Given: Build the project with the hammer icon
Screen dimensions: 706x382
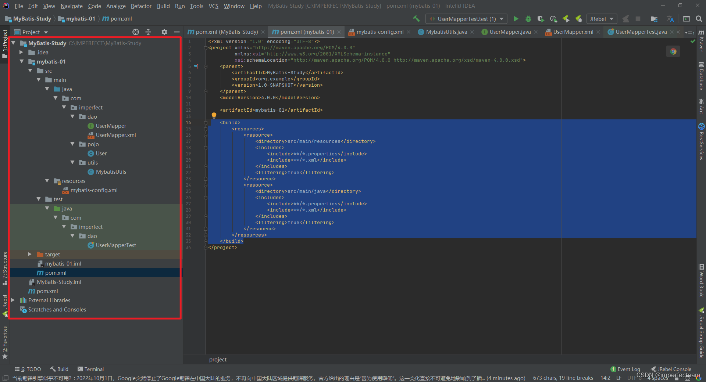Looking at the screenshot, I should tap(416, 19).
